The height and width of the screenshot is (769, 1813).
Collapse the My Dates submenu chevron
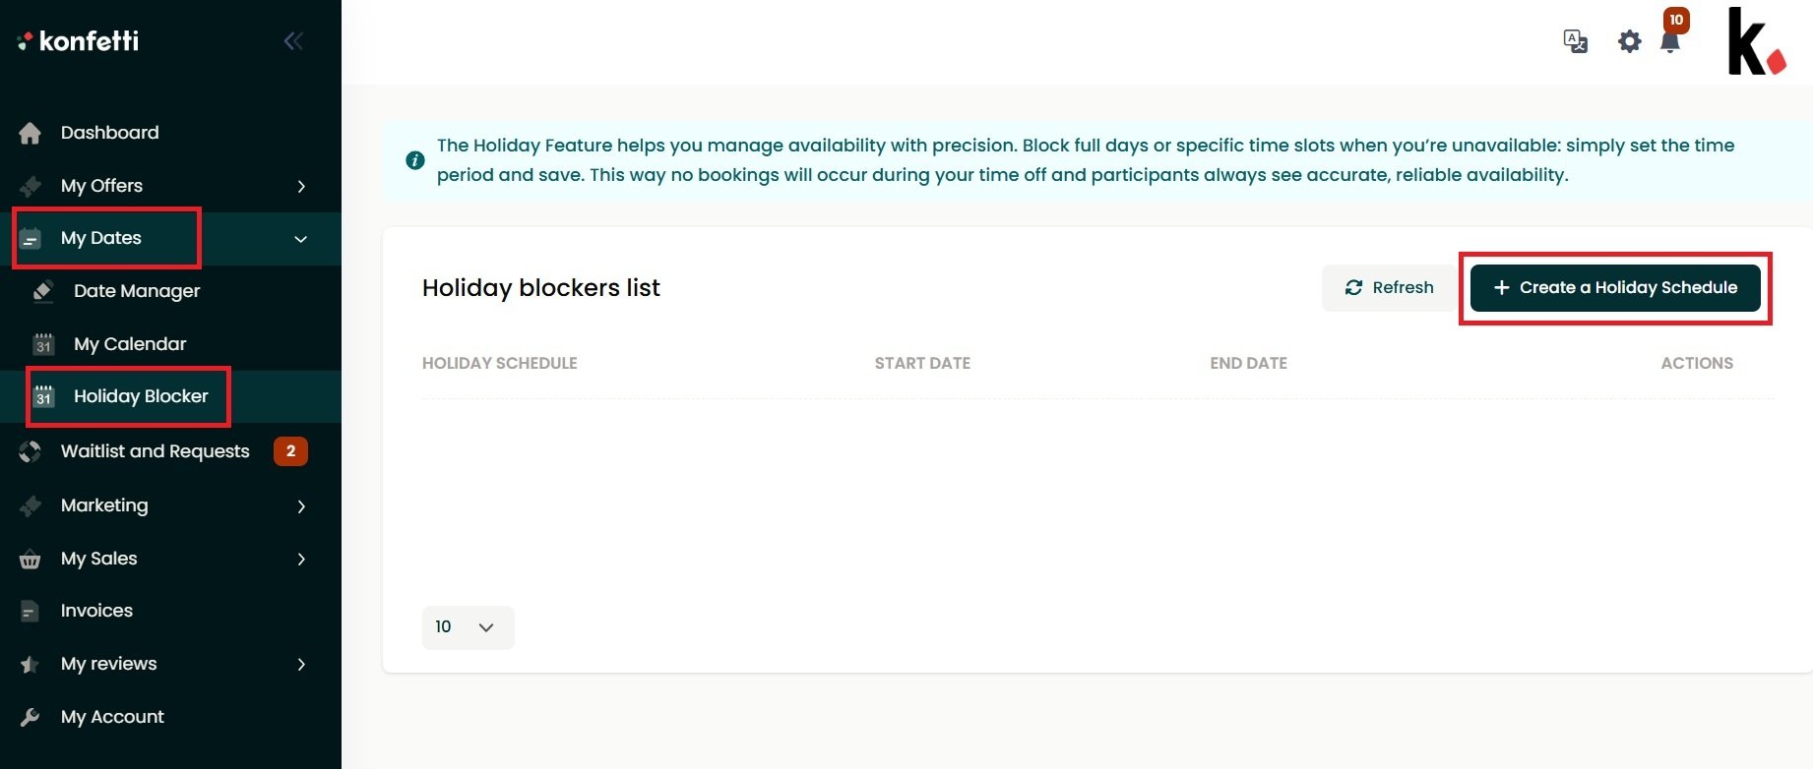[x=301, y=239]
